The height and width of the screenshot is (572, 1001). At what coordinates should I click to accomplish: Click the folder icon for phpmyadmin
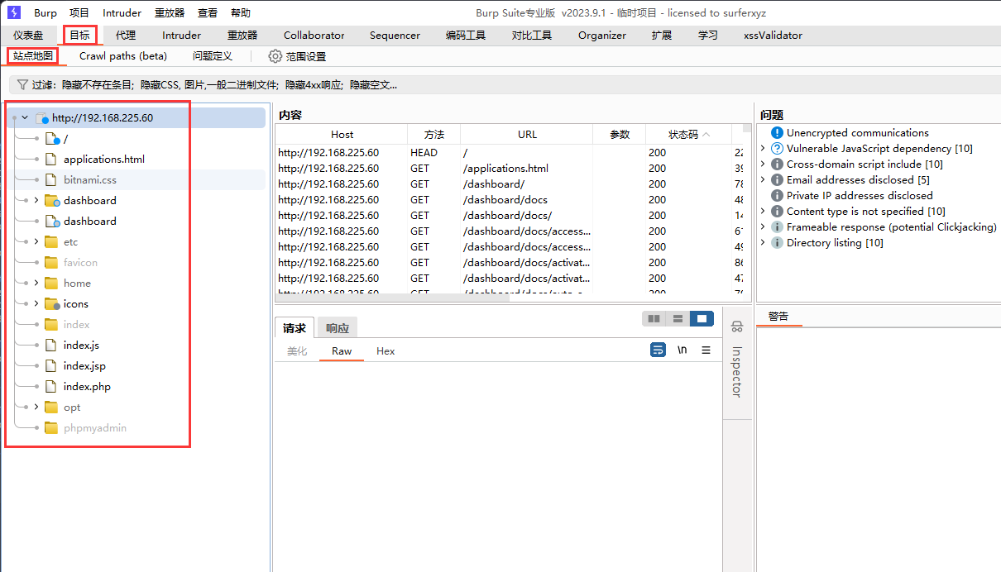click(51, 428)
